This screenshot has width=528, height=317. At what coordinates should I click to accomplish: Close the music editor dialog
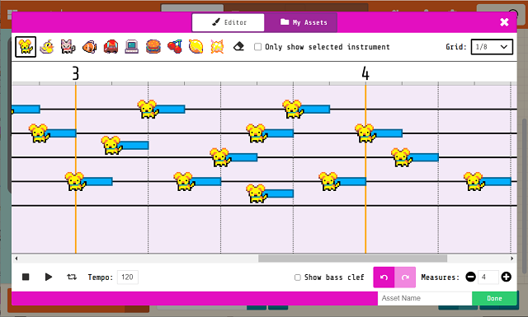click(504, 22)
